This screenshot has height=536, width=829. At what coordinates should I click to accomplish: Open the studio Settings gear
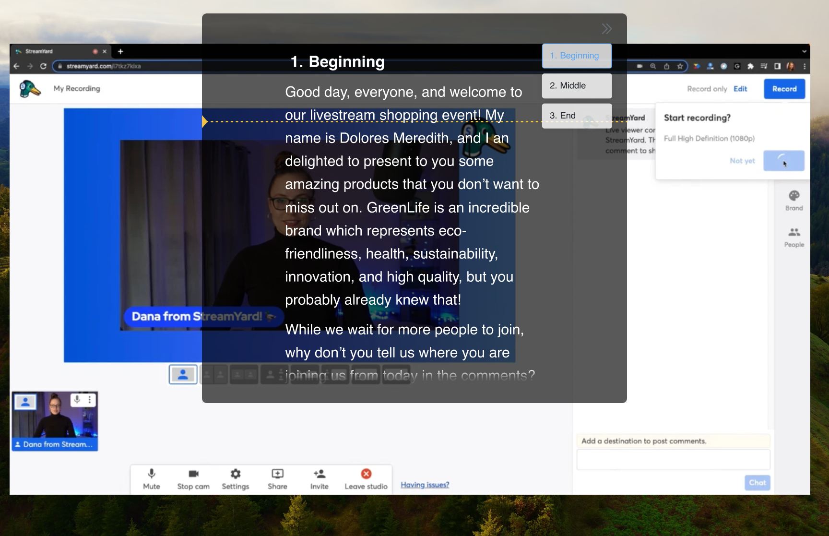pyautogui.click(x=236, y=479)
